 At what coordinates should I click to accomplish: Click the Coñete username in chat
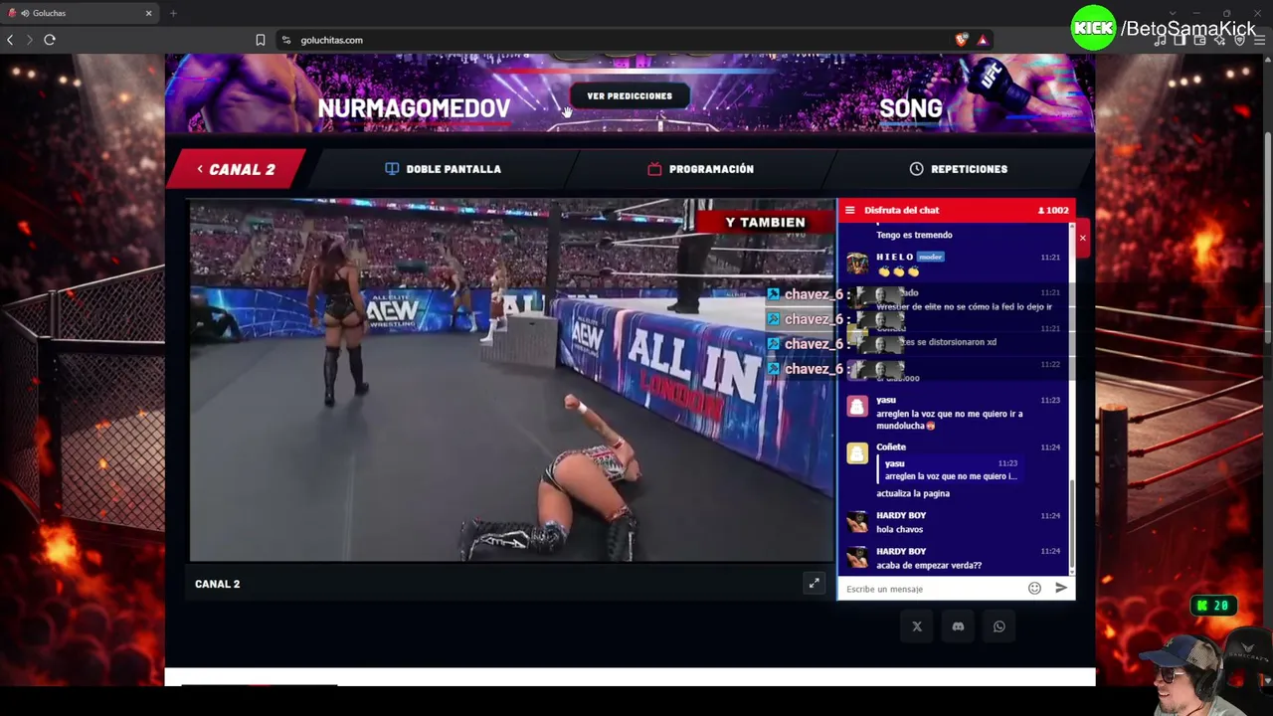click(x=891, y=447)
